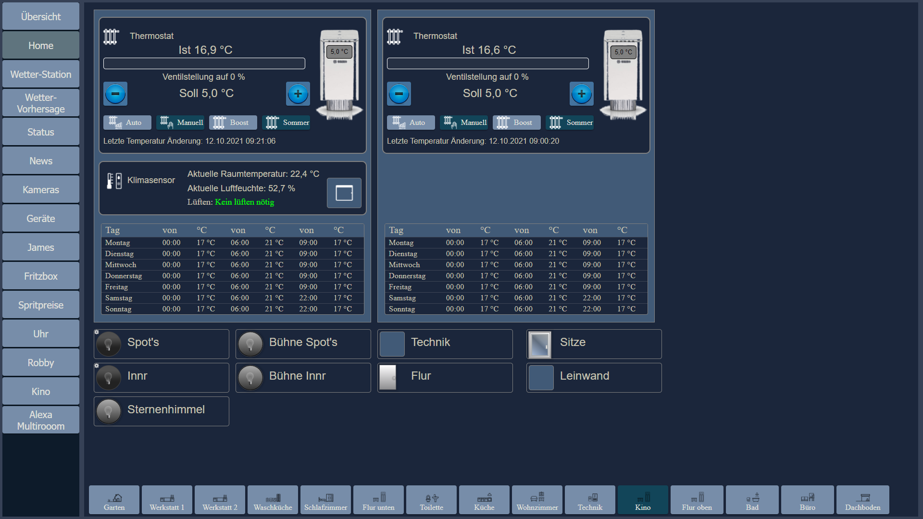The width and height of the screenshot is (923, 519).
Task: Switch to Flur unten room tab
Action: [378, 500]
